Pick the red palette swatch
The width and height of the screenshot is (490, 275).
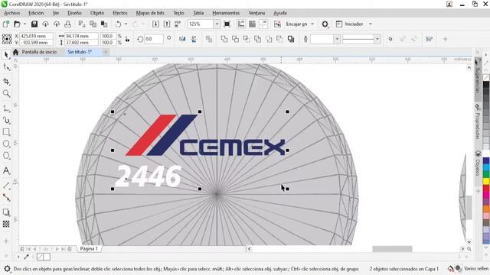tap(486, 188)
